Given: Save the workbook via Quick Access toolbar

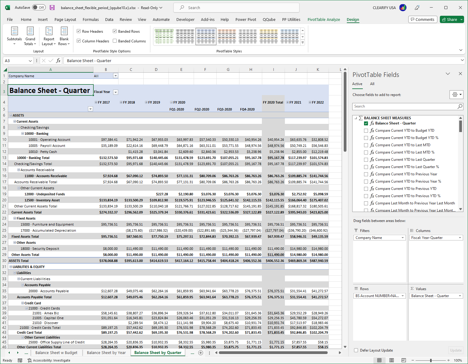Looking at the screenshot, I should pyautogui.click(x=52, y=7).
